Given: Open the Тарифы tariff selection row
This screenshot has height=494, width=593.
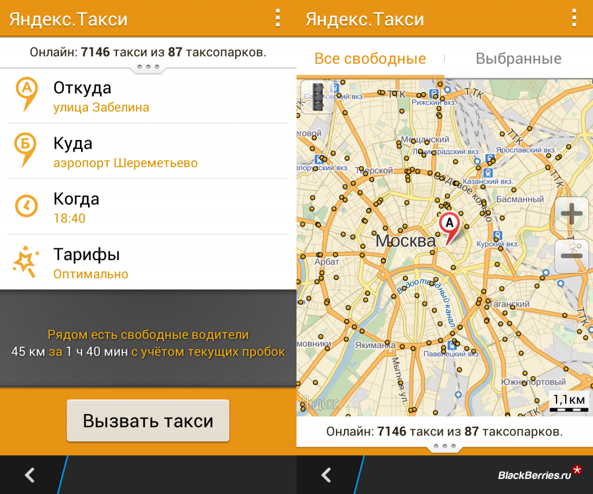Looking at the screenshot, I should point(148,262).
